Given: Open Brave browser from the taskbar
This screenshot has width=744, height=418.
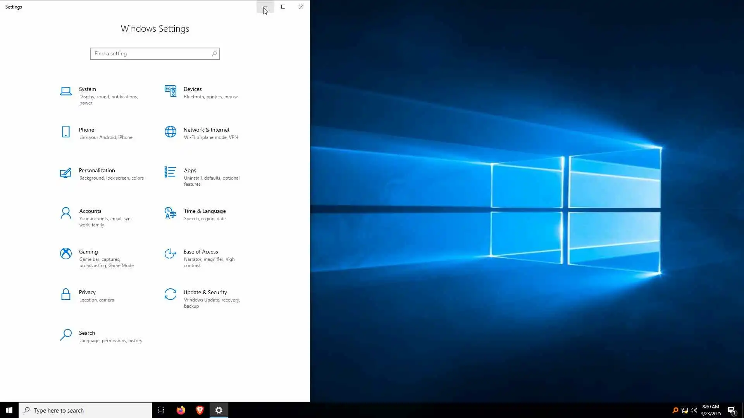Looking at the screenshot, I should [200, 410].
